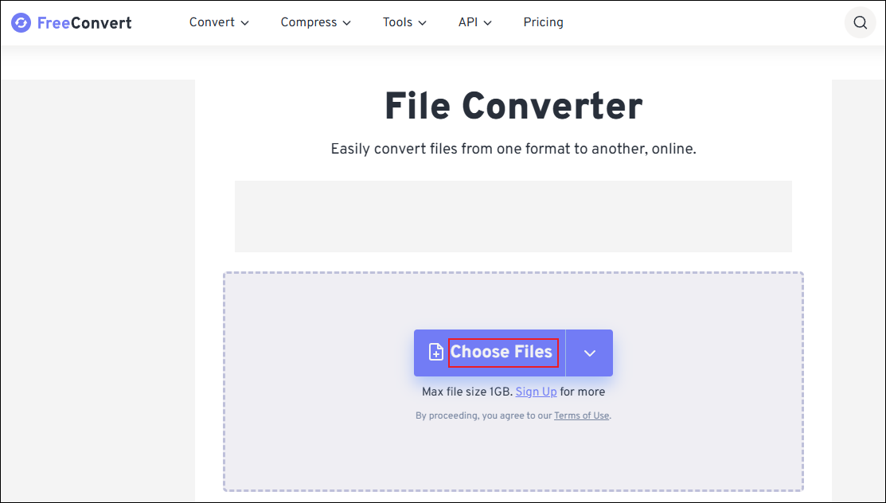This screenshot has height=503, width=886.
Task: Open the Convert menu
Action: point(213,22)
